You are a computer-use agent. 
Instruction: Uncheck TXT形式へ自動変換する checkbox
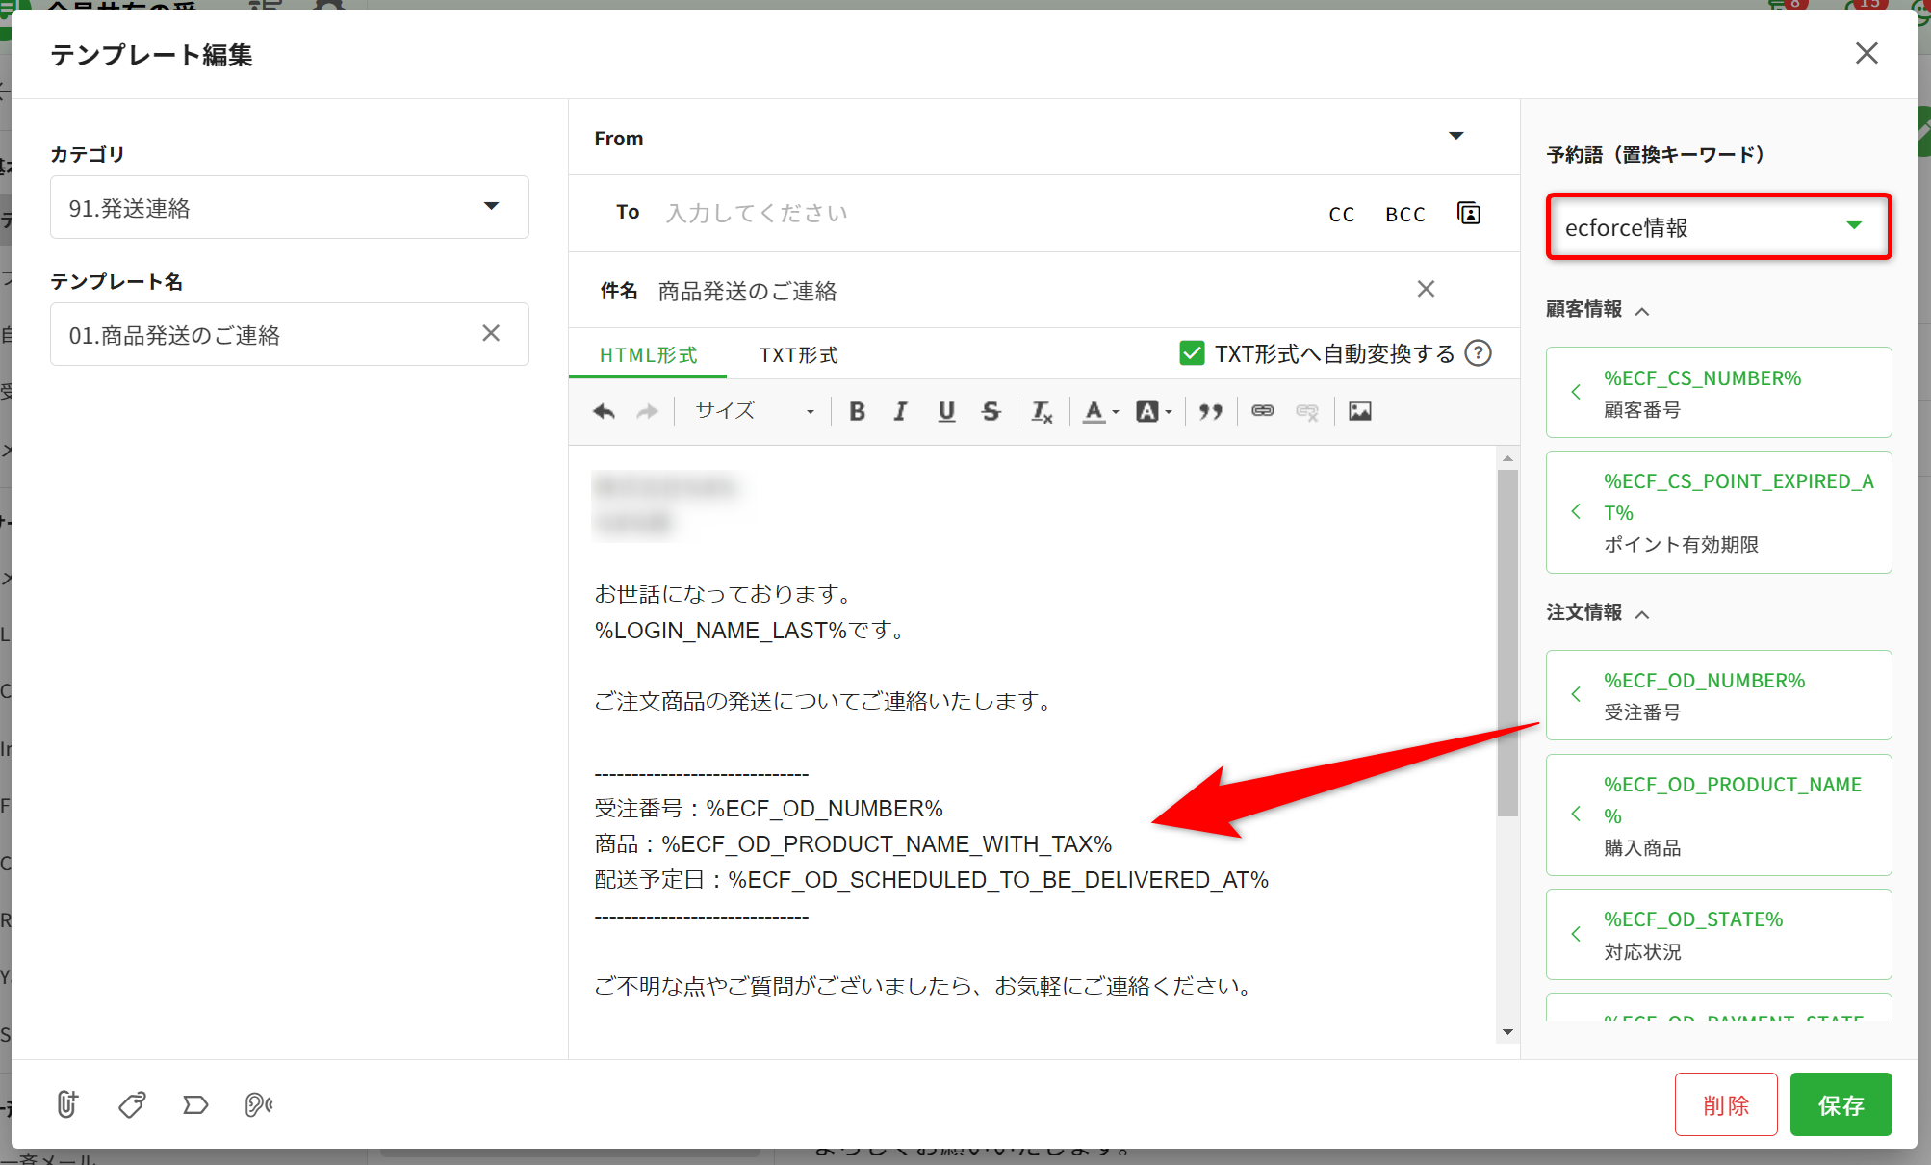pyautogui.click(x=1192, y=353)
